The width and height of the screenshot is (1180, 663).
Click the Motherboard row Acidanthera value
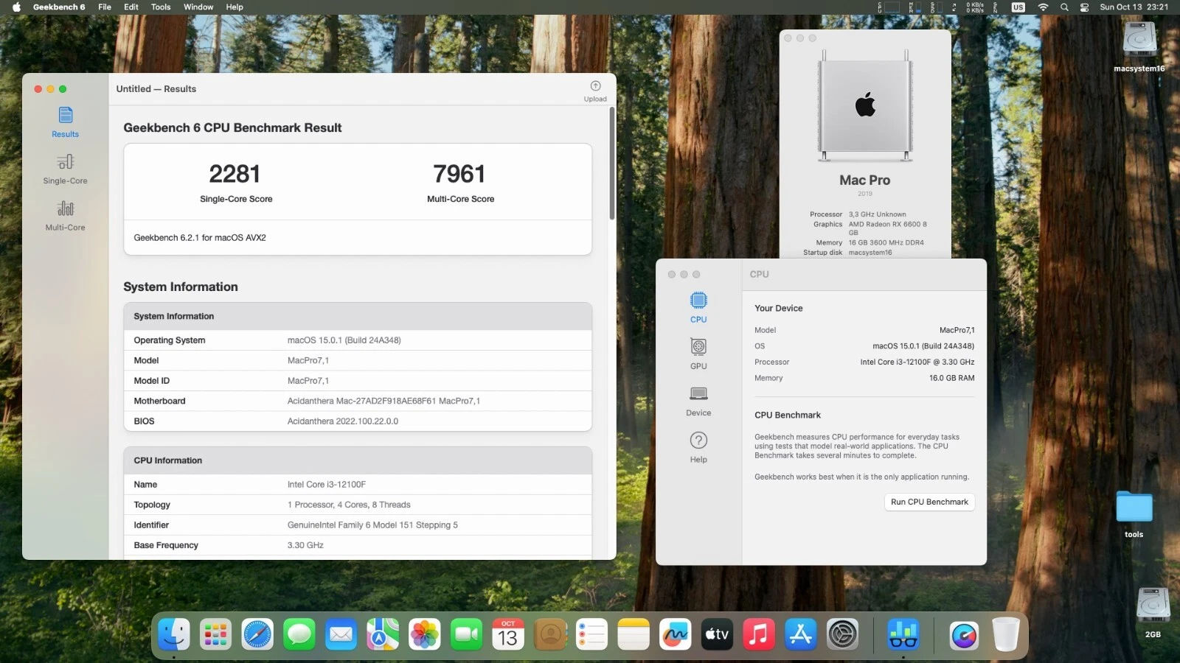point(383,401)
